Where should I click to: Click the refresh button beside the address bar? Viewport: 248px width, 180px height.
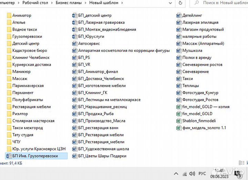tap(180, 3)
